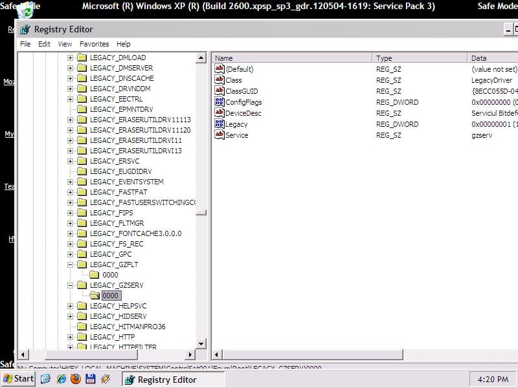Click the (Default) string value icon
The image size is (518, 388).
(220, 69)
